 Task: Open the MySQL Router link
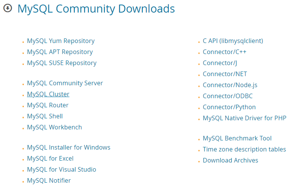tap(47, 105)
